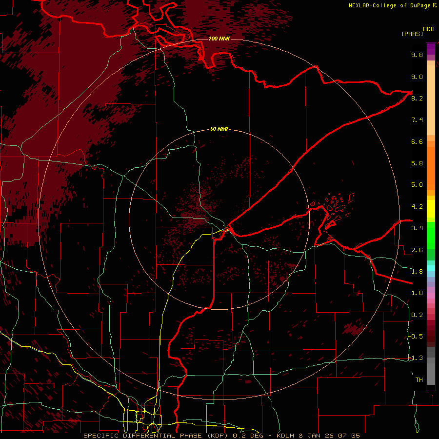This screenshot has width=439, height=439.
Task: Click the 9.0 scale value
Action: tap(417, 77)
